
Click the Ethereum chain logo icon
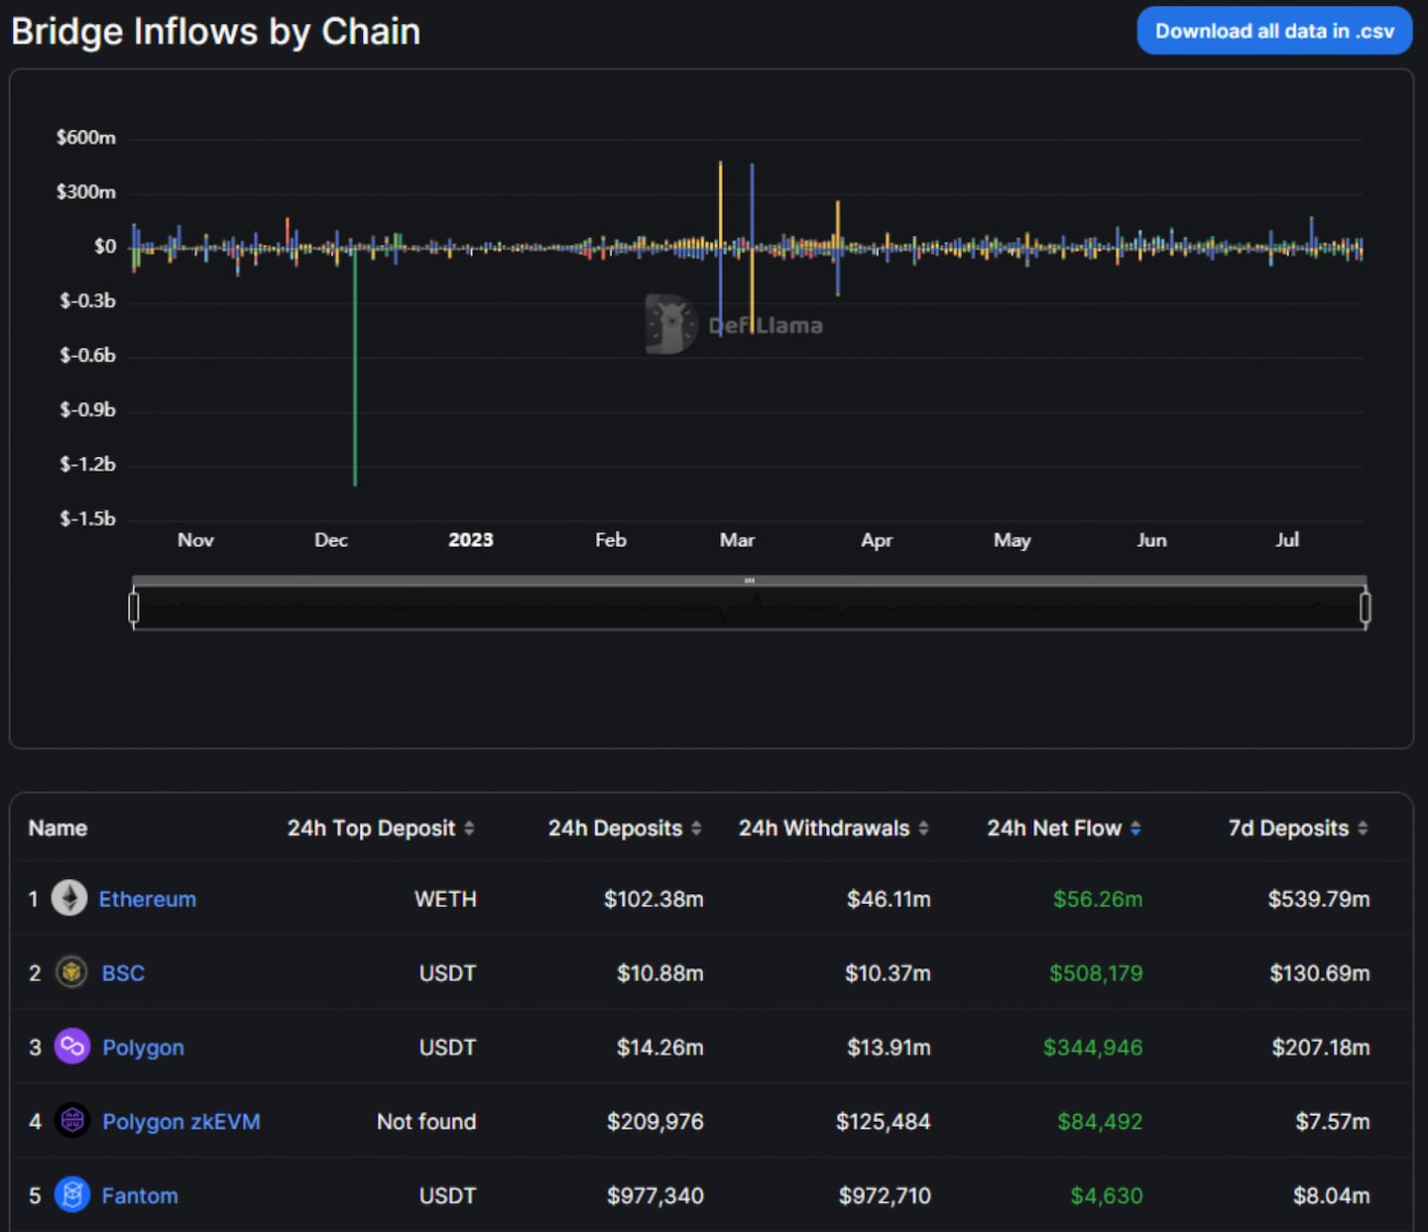69,898
